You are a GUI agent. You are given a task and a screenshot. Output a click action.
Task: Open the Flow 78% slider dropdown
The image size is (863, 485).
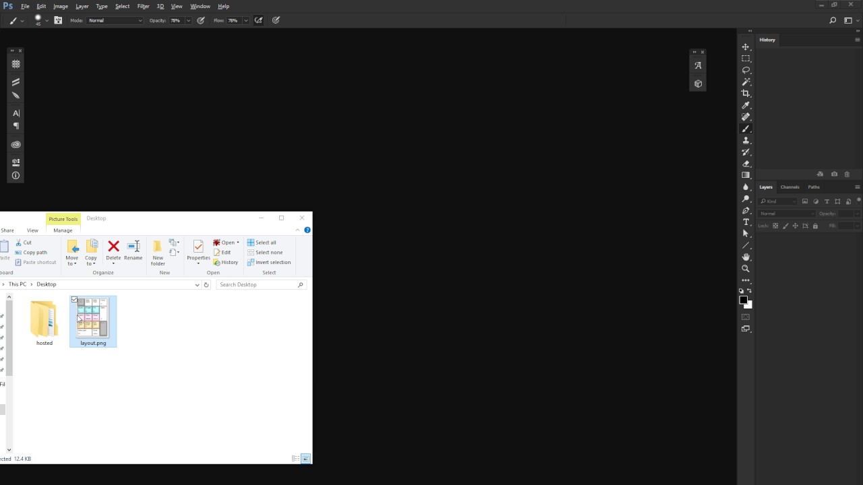[245, 20]
